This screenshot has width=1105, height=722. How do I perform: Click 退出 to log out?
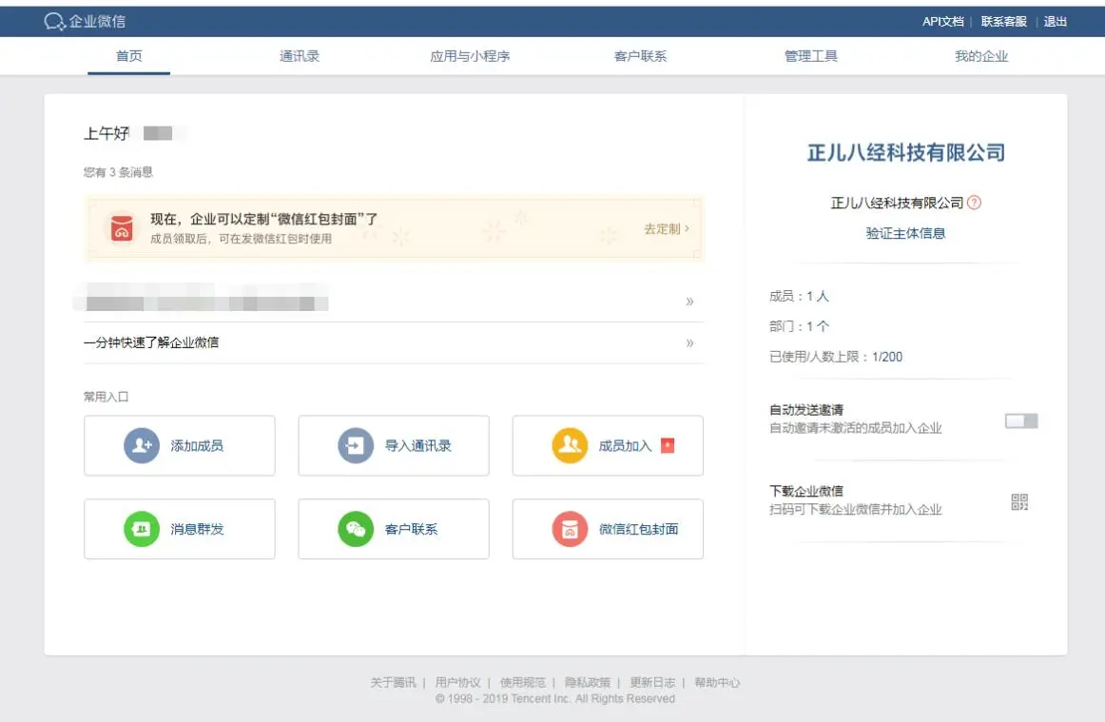click(1055, 22)
